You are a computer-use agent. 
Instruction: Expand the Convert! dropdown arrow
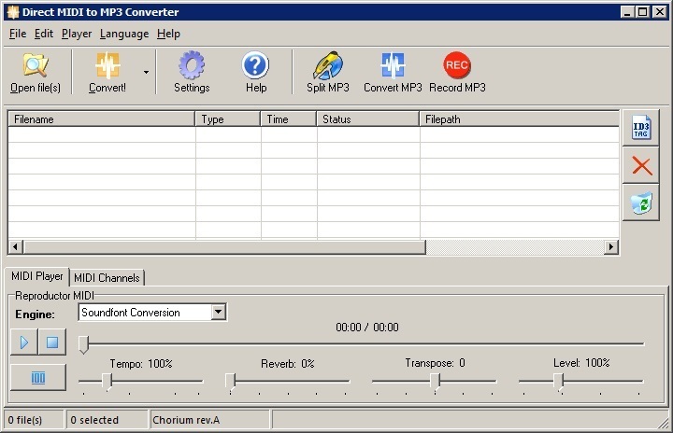tap(146, 71)
